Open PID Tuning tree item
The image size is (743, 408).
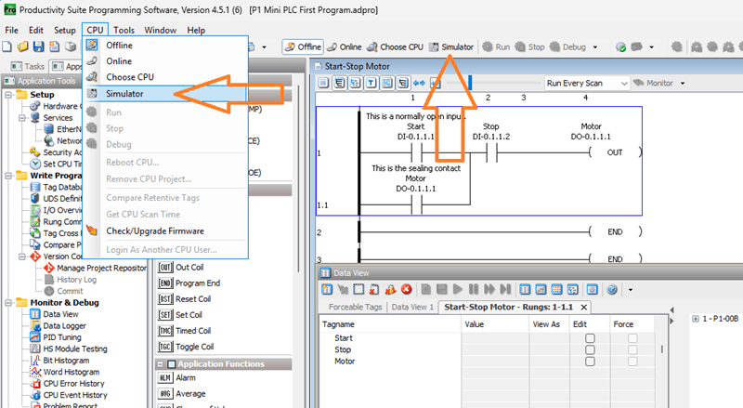(56, 337)
